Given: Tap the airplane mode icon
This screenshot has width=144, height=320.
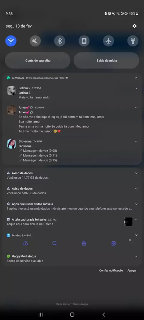Looking at the screenshot, I should 109,41.
